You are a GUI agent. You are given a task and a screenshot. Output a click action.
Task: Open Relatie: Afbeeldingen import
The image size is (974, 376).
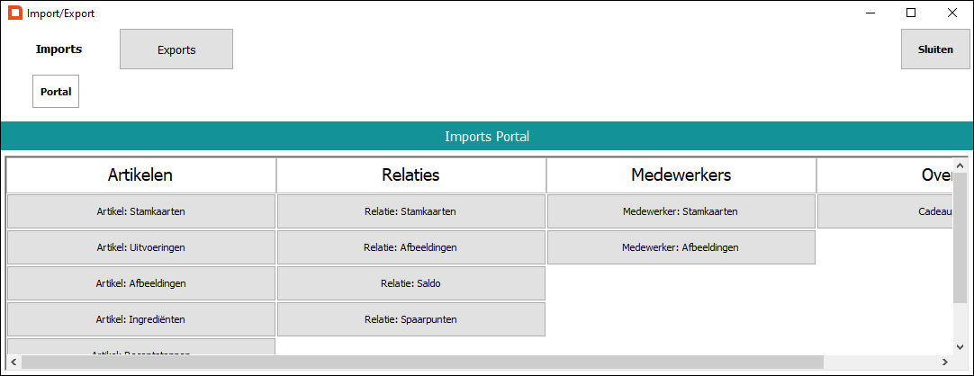coord(411,247)
